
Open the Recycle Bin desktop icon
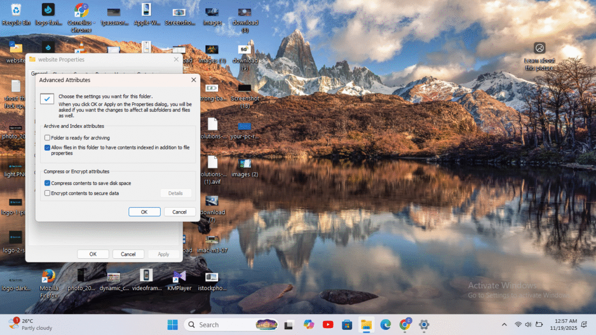coord(16,10)
